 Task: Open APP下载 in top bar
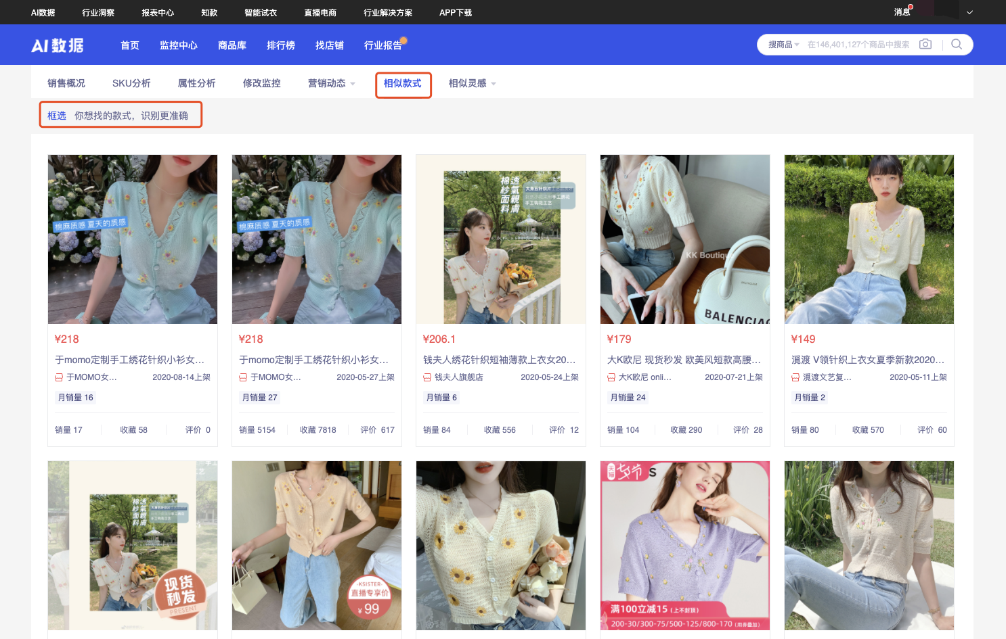point(456,12)
